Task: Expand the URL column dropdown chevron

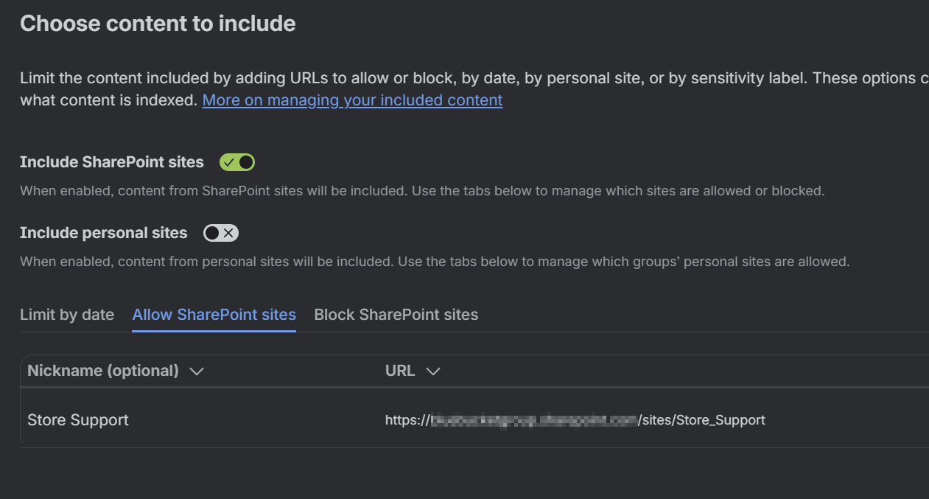Action: [x=433, y=371]
